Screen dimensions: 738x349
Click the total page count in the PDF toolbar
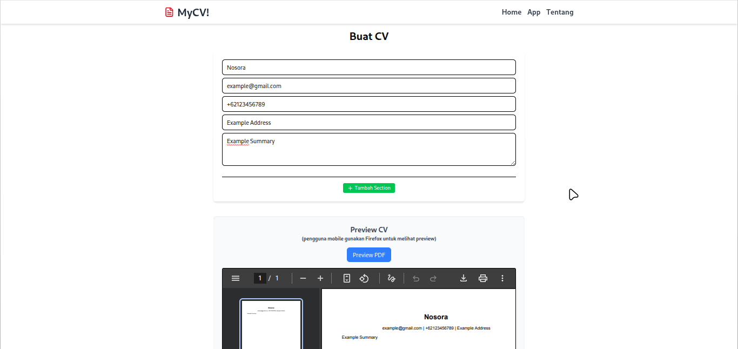pos(277,278)
